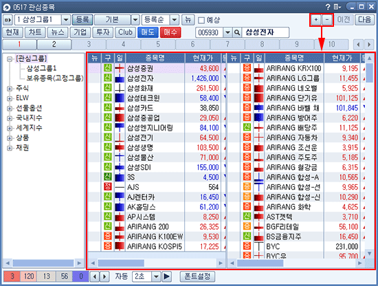Screen dimensions: 378x286
Task: Click the next arrow next to 자동
Action: (104, 276)
